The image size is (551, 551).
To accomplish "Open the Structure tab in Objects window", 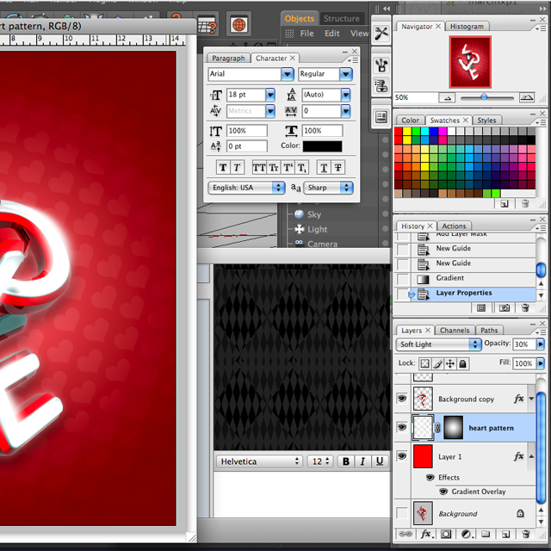I will [342, 19].
